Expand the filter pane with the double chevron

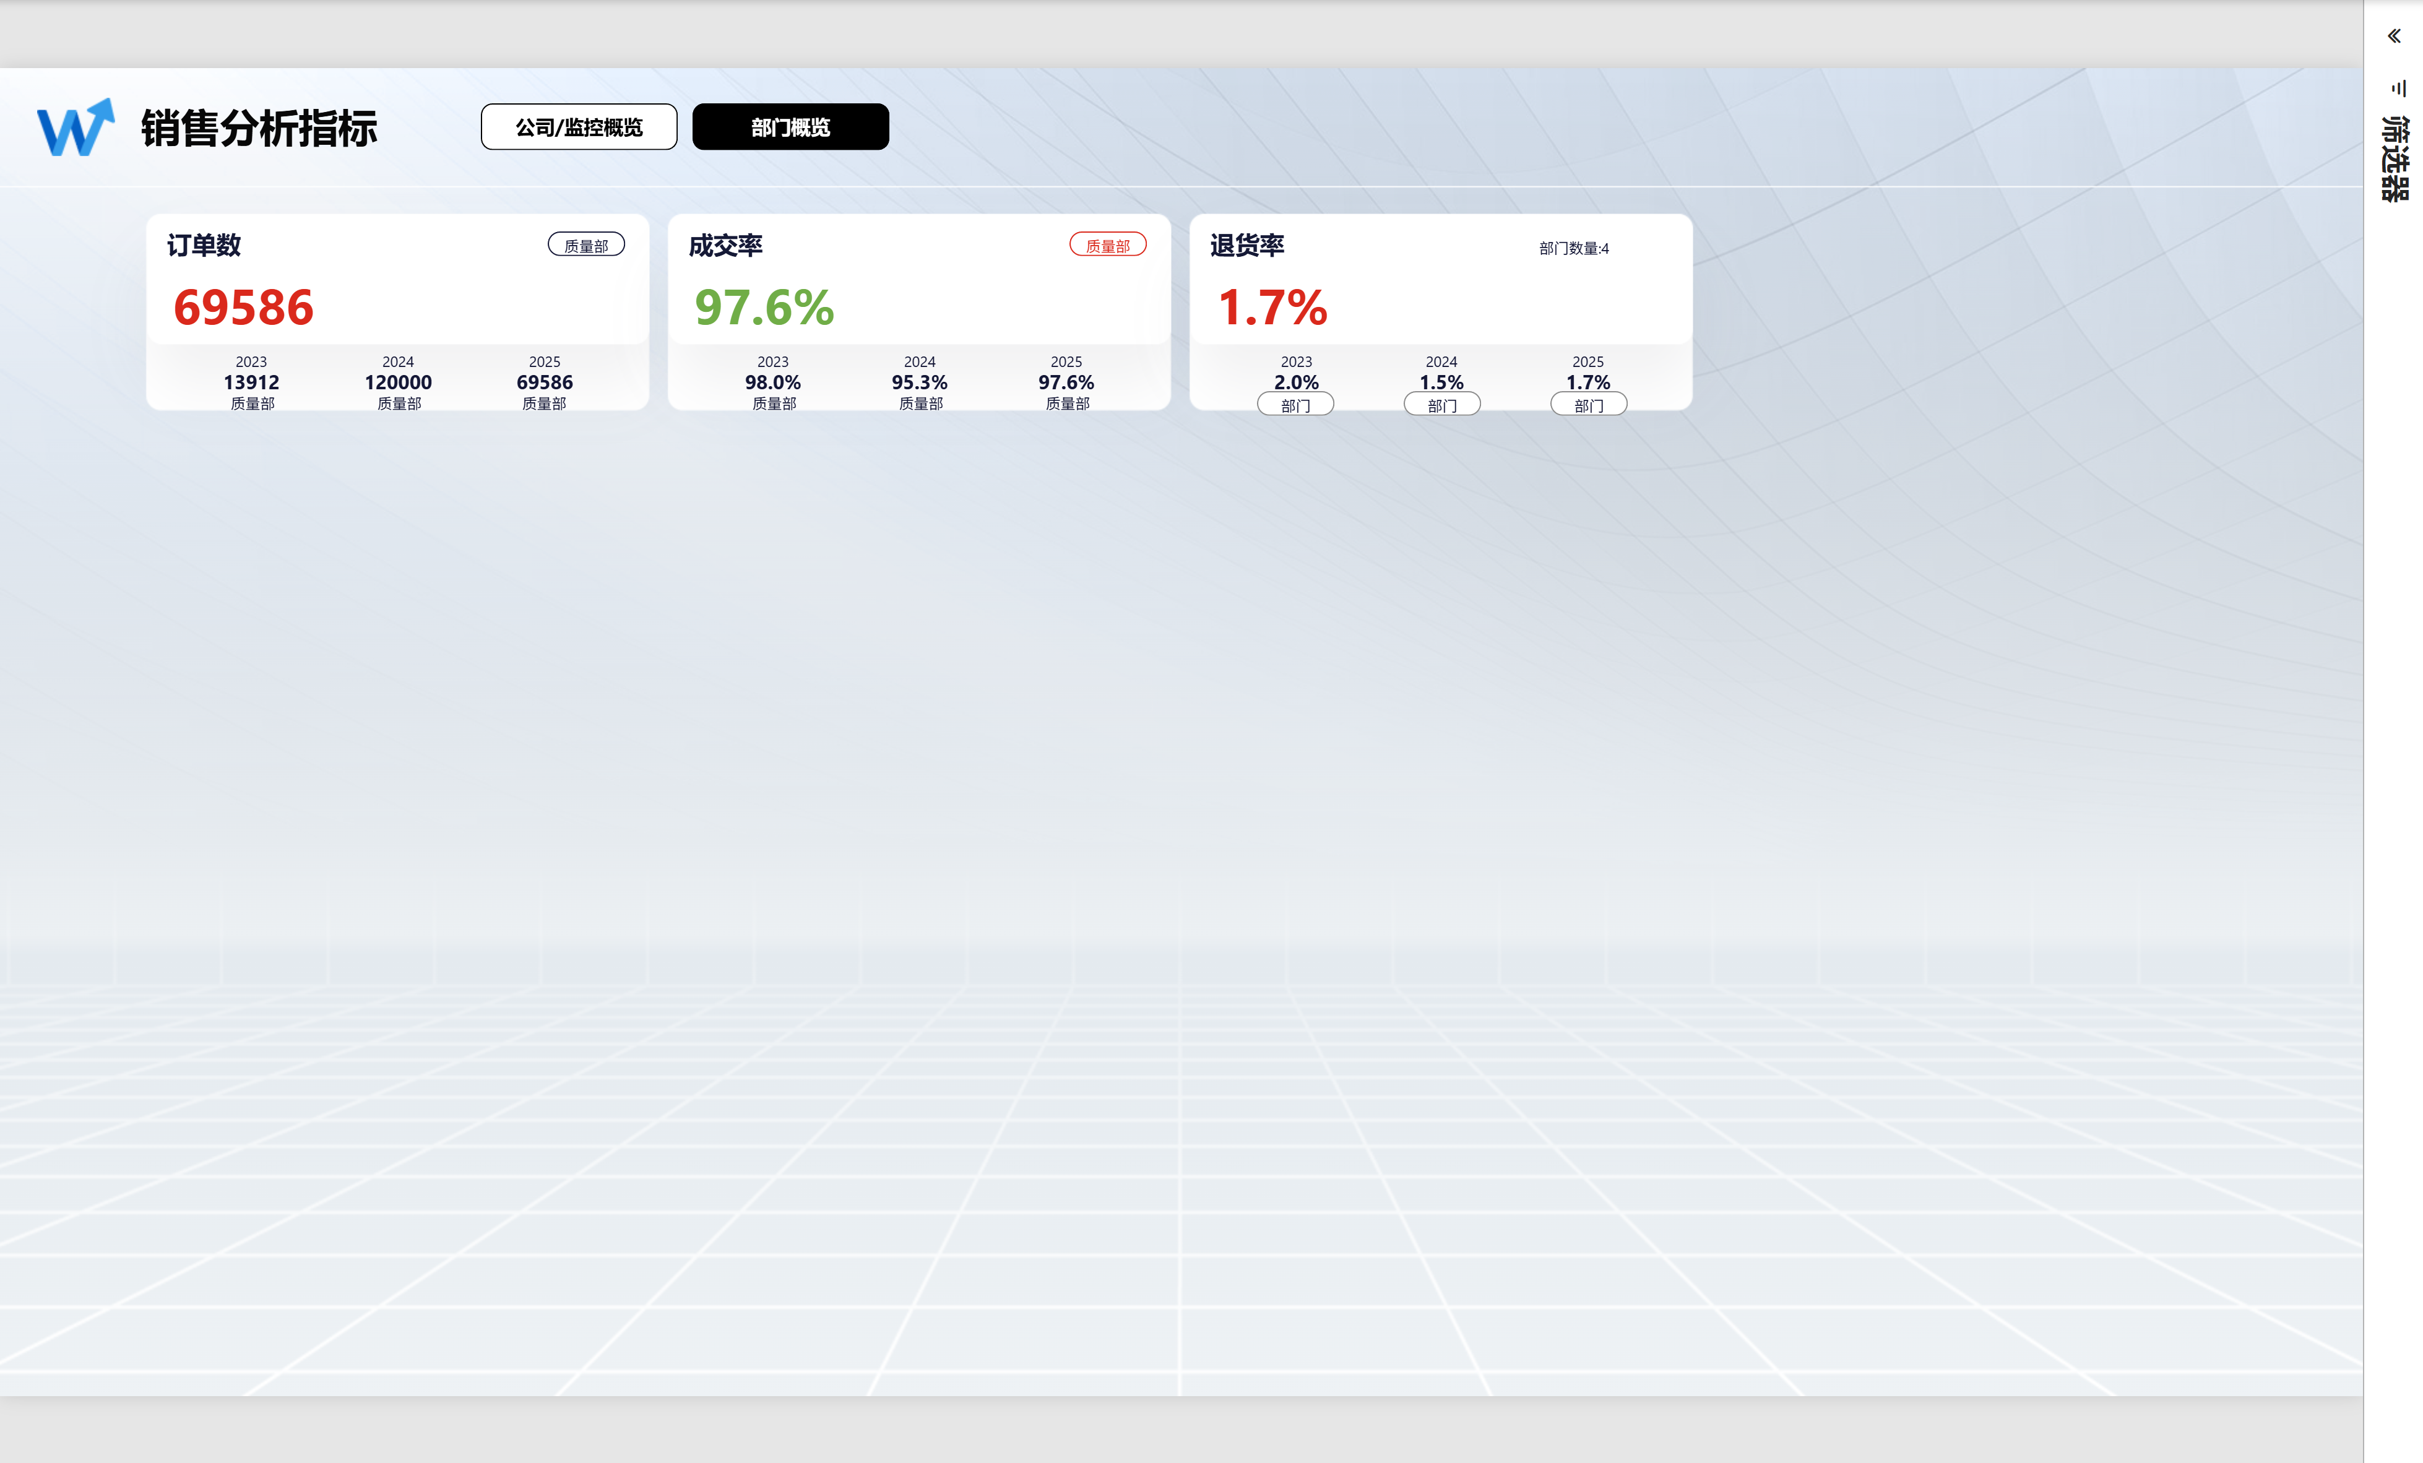[x=2393, y=37]
